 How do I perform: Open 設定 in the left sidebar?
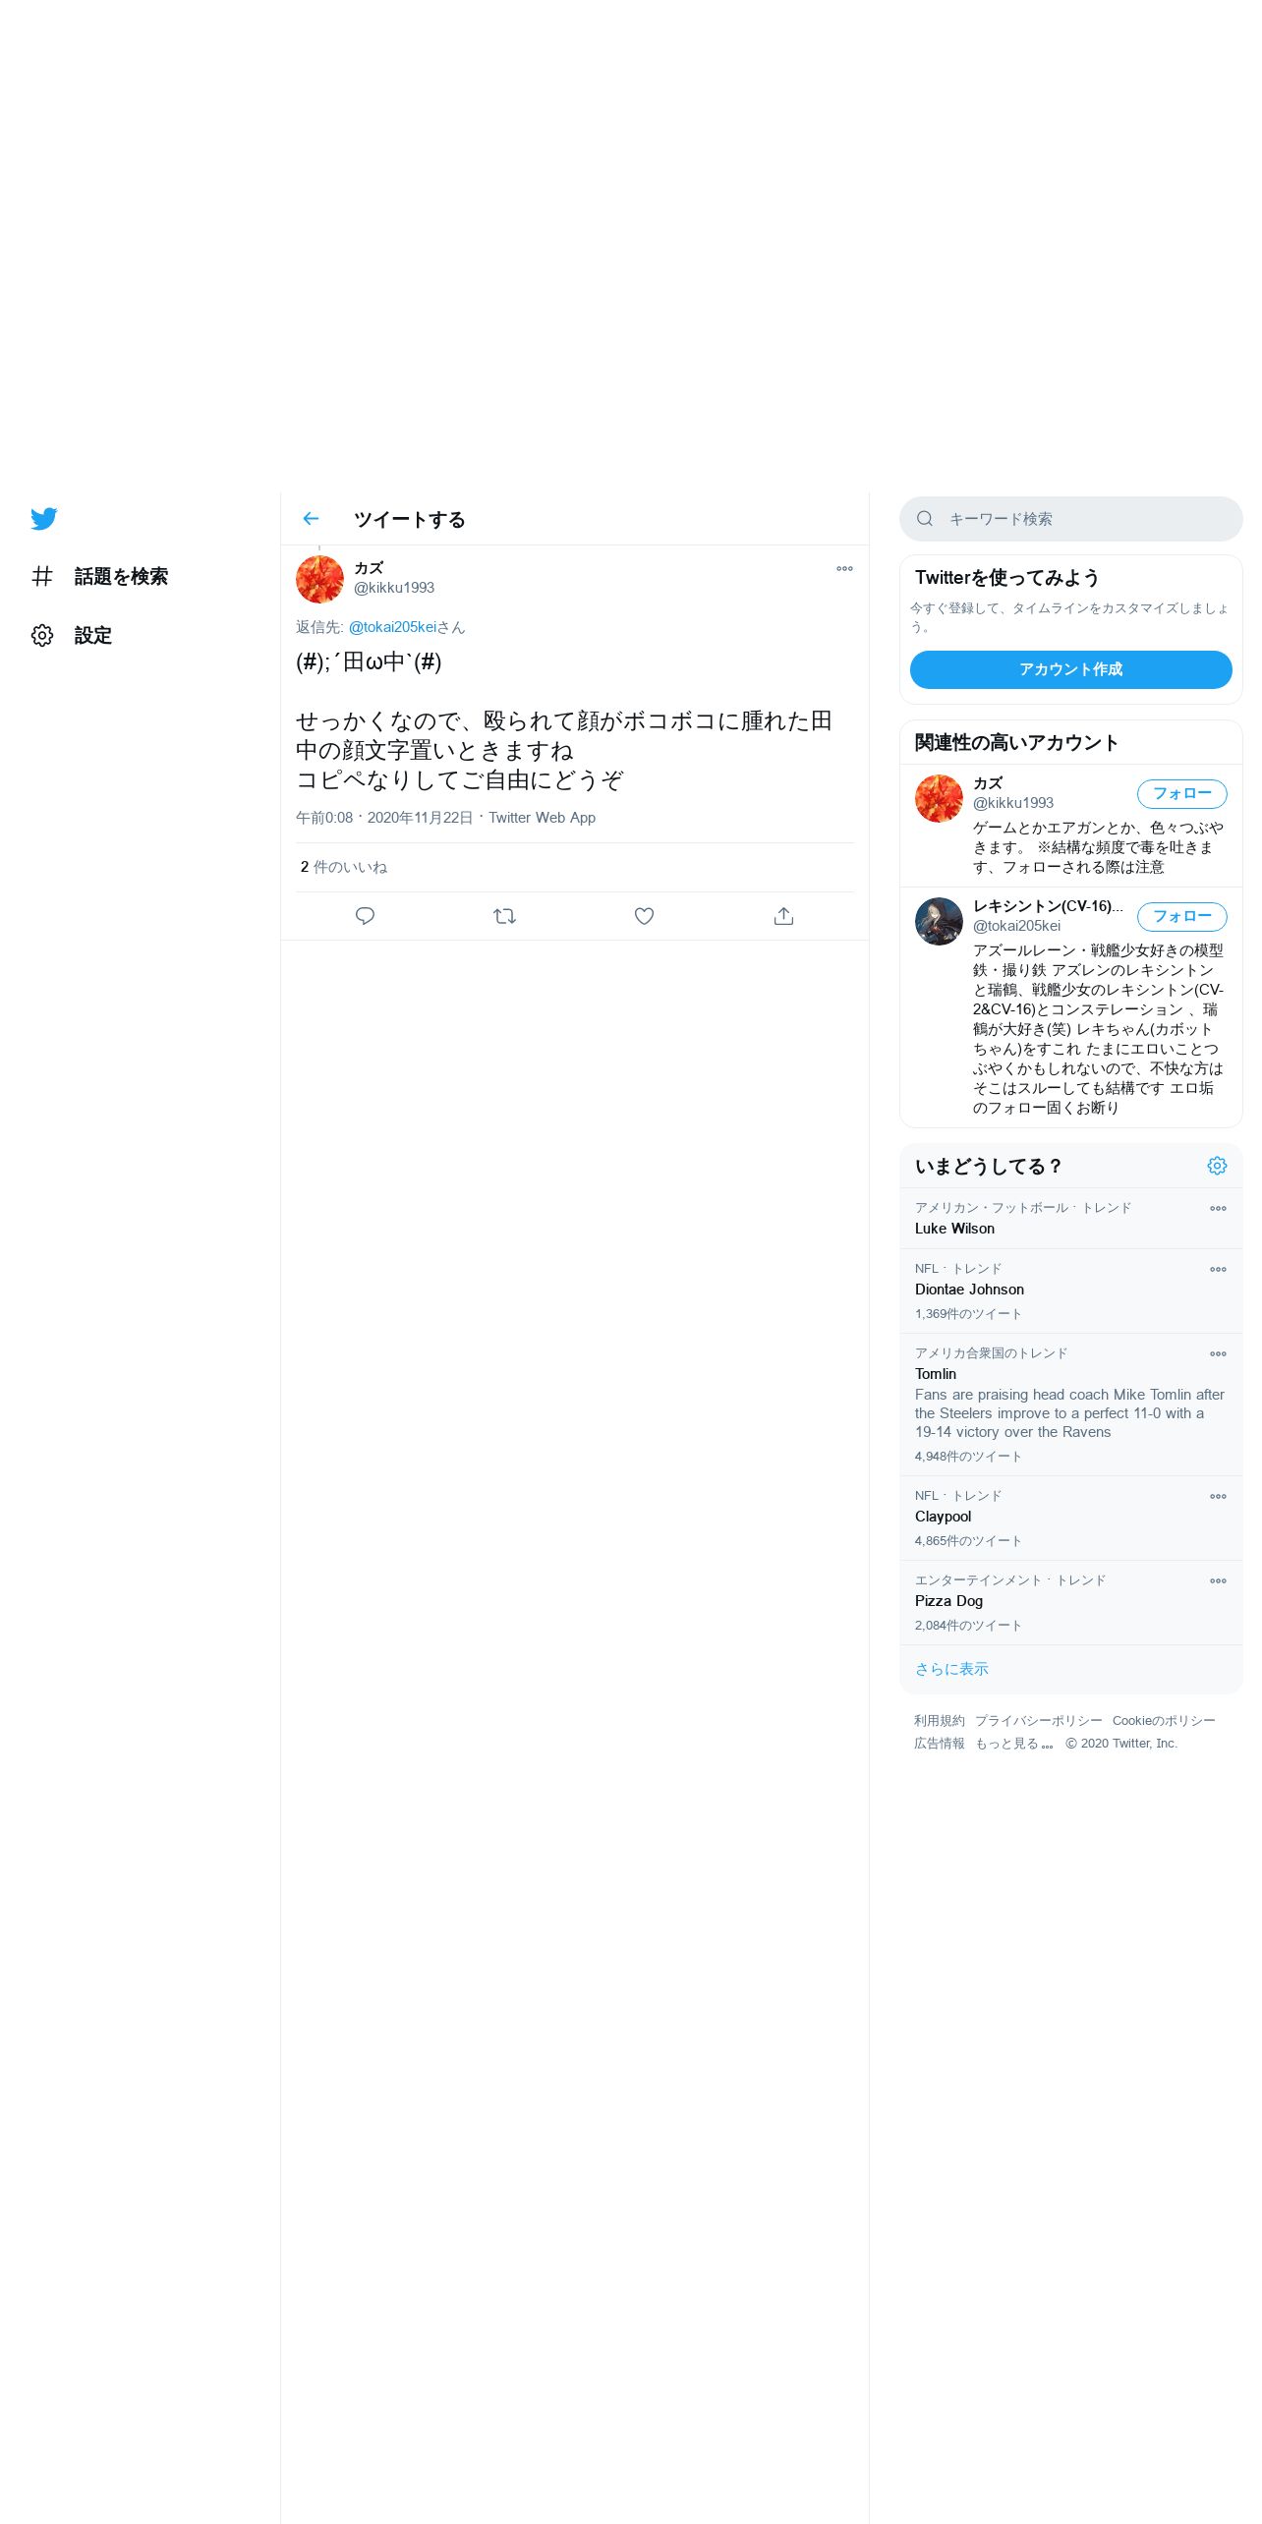point(72,636)
